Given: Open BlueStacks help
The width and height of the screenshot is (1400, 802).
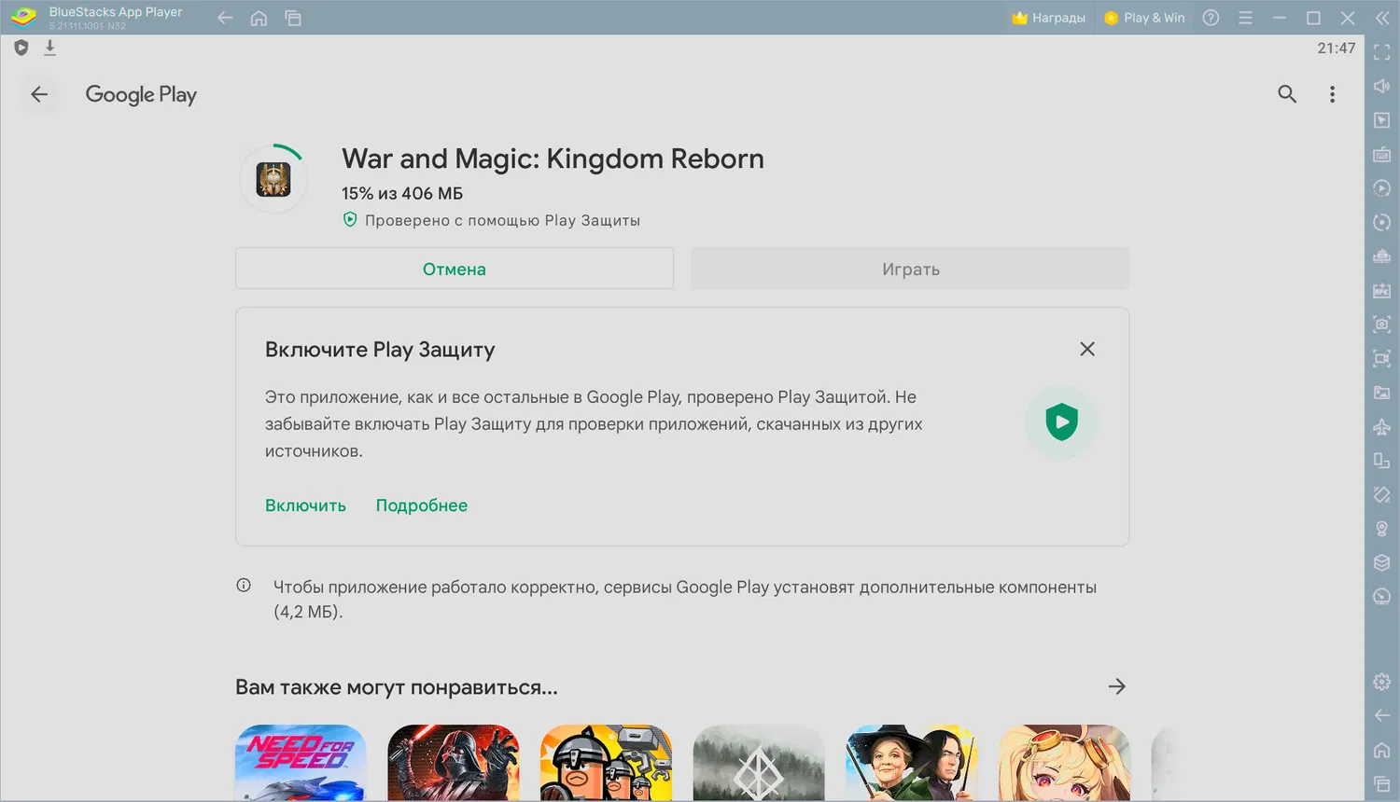Looking at the screenshot, I should [x=1211, y=18].
